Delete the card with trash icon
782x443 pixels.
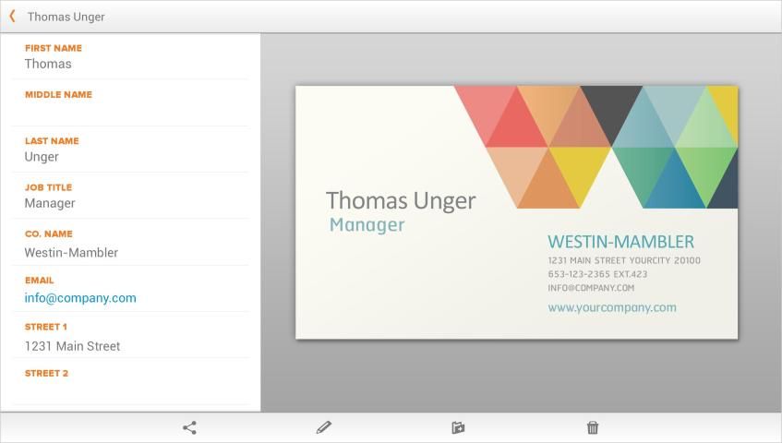tap(593, 427)
